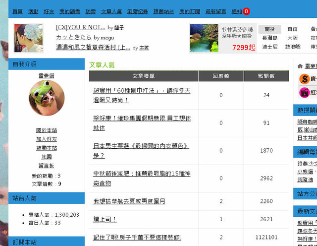Go to 文章人氣 in top navigation
Image resolution: width=317 pixels, height=246 pixels.
(111, 11)
